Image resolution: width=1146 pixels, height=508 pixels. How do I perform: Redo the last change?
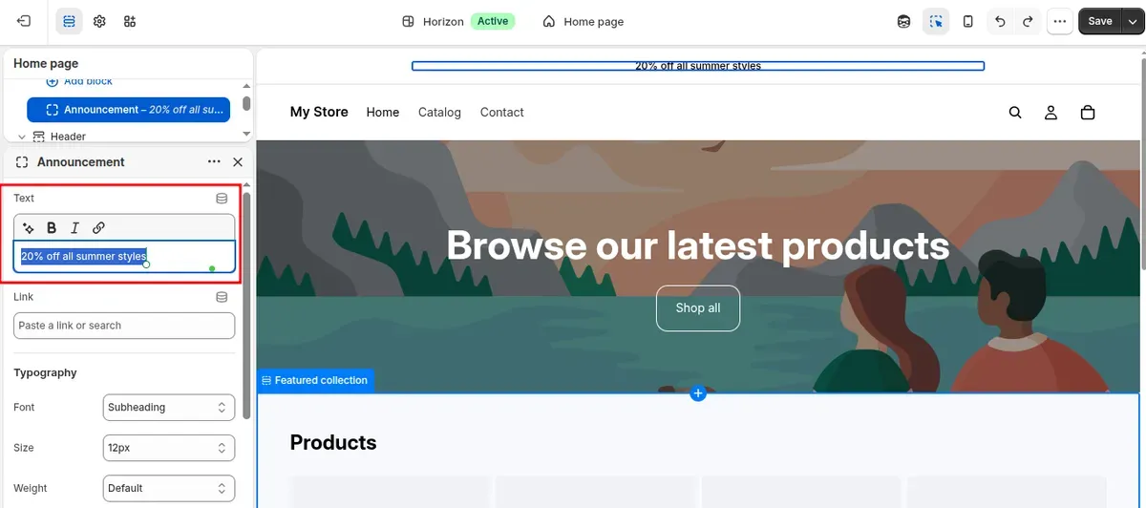point(1028,21)
